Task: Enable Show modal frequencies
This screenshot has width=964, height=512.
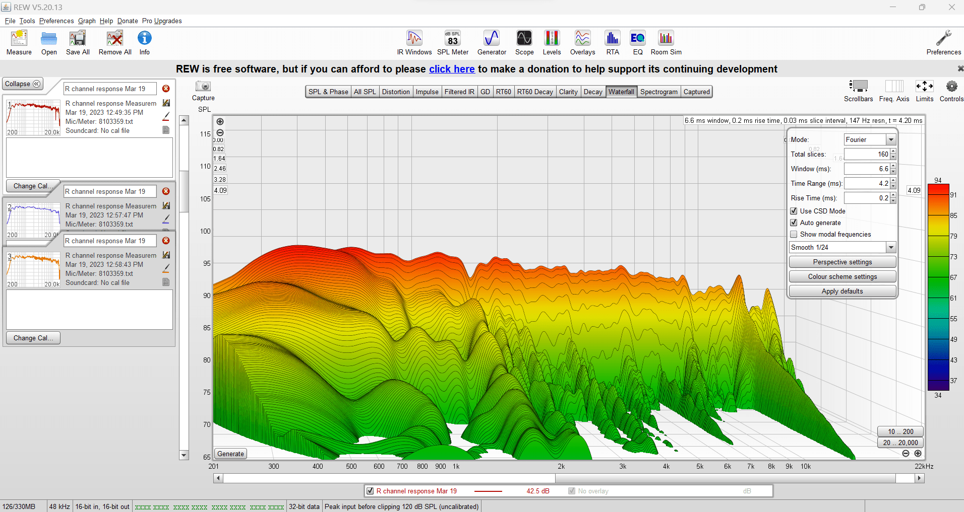Action: pos(794,234)
